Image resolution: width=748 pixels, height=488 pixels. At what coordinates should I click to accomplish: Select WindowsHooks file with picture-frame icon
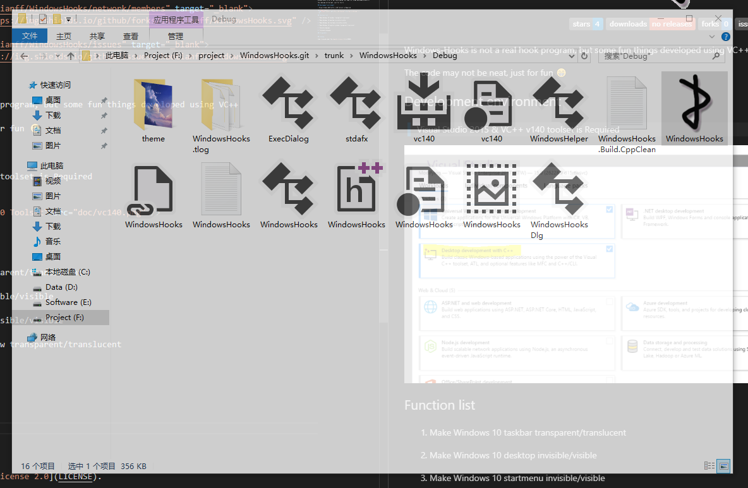click(x=492, y=196)
